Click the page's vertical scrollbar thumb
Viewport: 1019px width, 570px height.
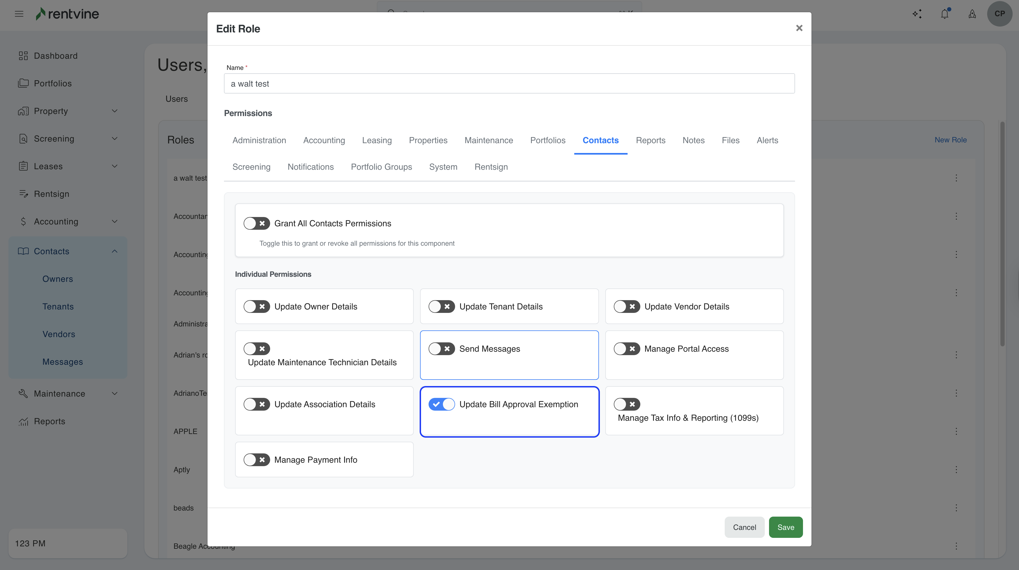[x=1002, y=233]
